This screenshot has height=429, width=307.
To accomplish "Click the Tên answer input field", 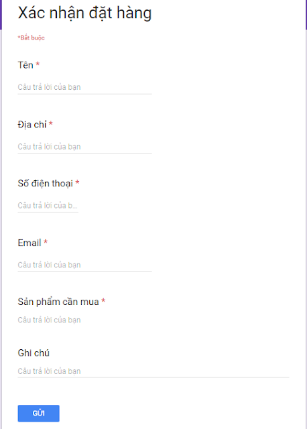I will click(x=84, y=87).
